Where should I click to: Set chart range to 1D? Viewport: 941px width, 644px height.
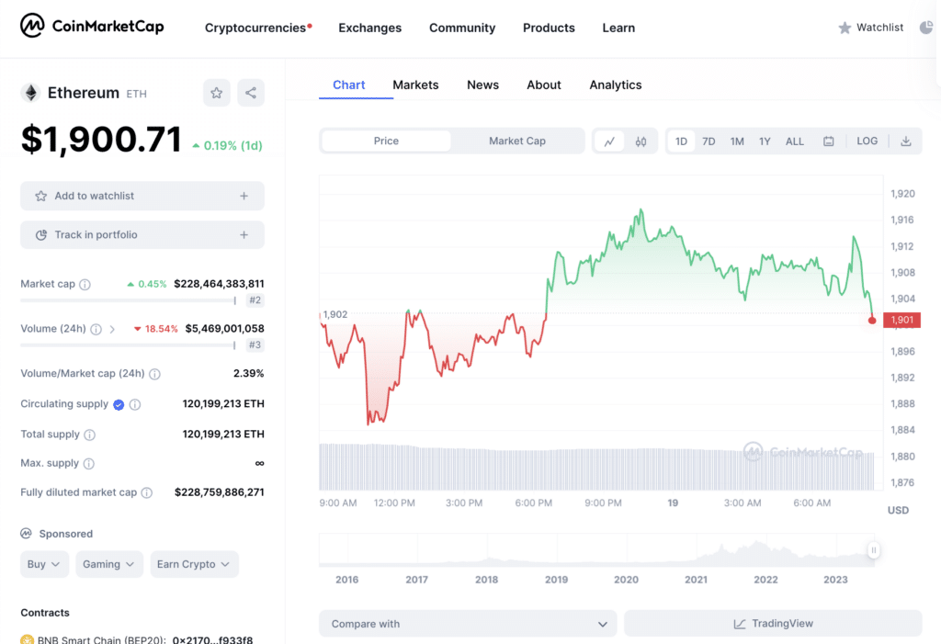681,141
